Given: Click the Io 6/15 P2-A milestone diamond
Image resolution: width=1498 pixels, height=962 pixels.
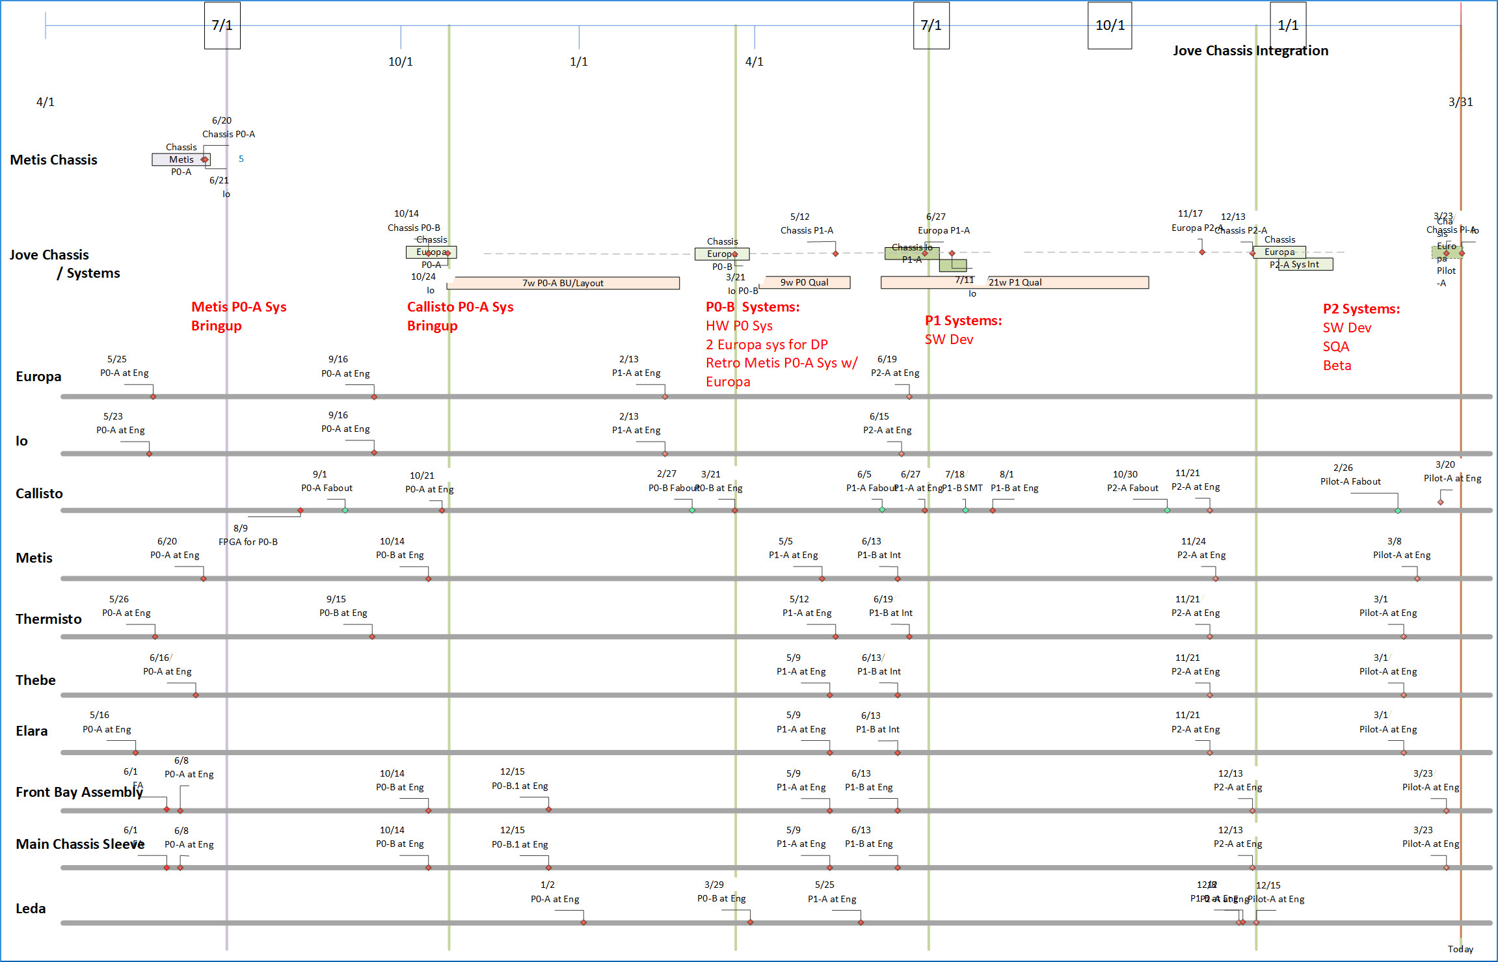Looking at the screenshot, I should [x=902, y=453].
